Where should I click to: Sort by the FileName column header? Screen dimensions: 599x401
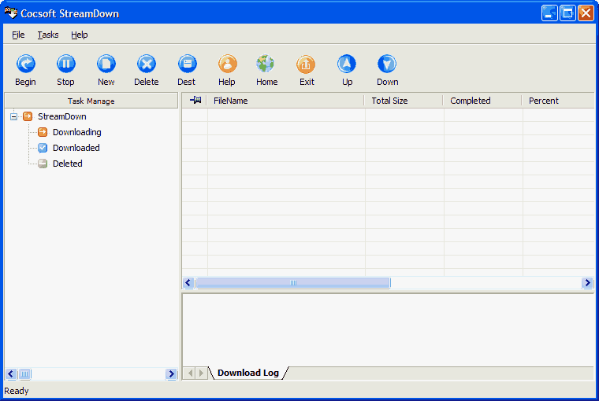pyautogui.click(x=285, y=101)
